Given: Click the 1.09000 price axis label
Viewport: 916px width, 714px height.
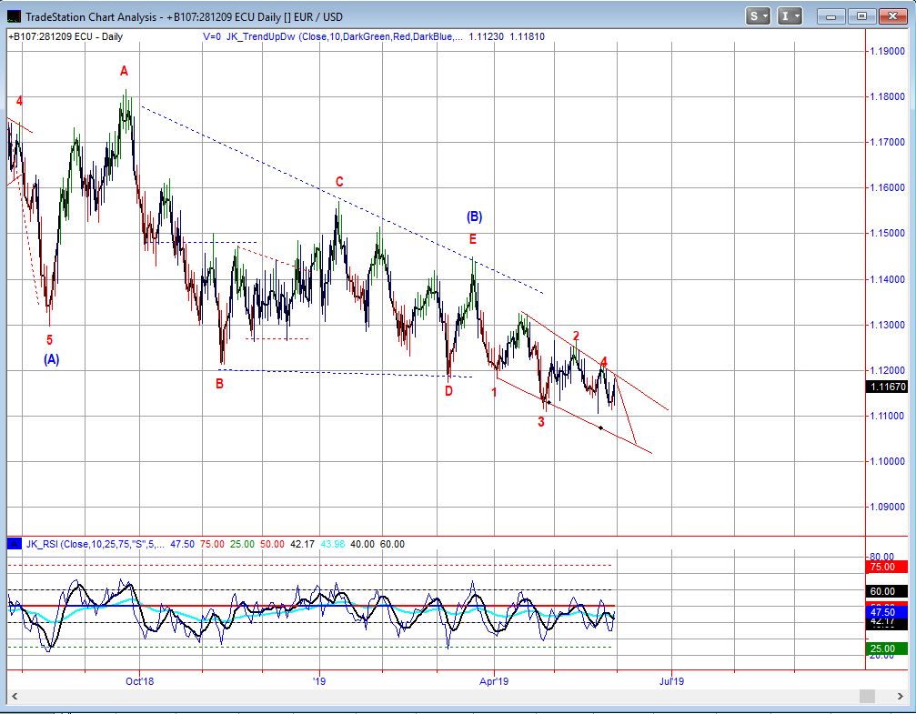Looking at the screenshot, I should pos(888,508).
